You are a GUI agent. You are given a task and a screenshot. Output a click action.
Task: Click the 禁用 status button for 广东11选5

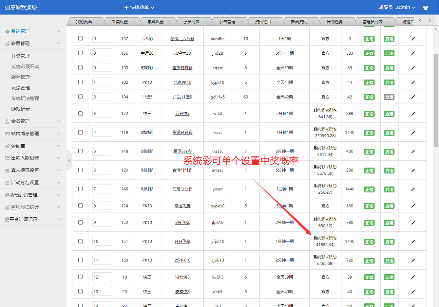(x=389, y=97)
